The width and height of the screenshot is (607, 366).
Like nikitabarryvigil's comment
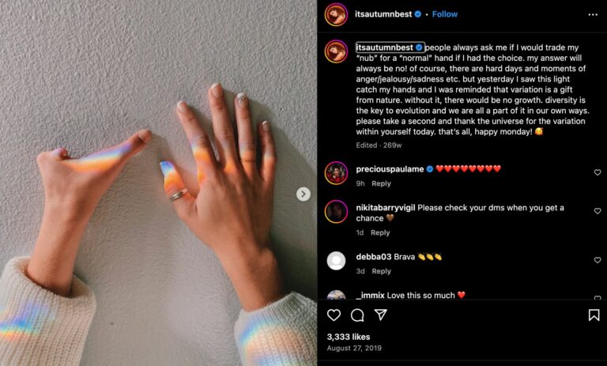point(598,211)
